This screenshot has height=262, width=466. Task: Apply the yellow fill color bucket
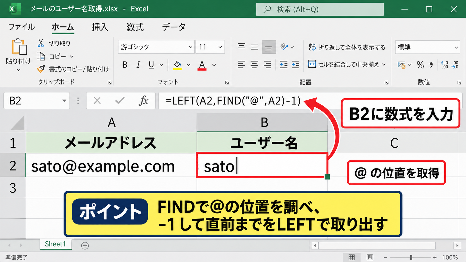tap(177, 65)
